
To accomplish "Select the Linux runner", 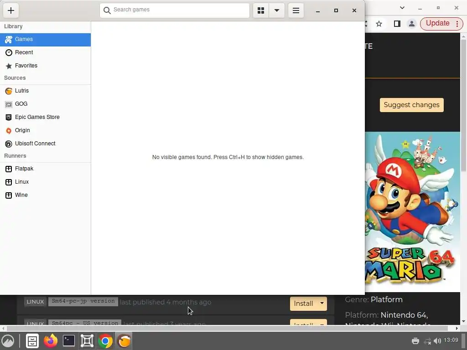I will pyautogui.click(x=45, y=182).
